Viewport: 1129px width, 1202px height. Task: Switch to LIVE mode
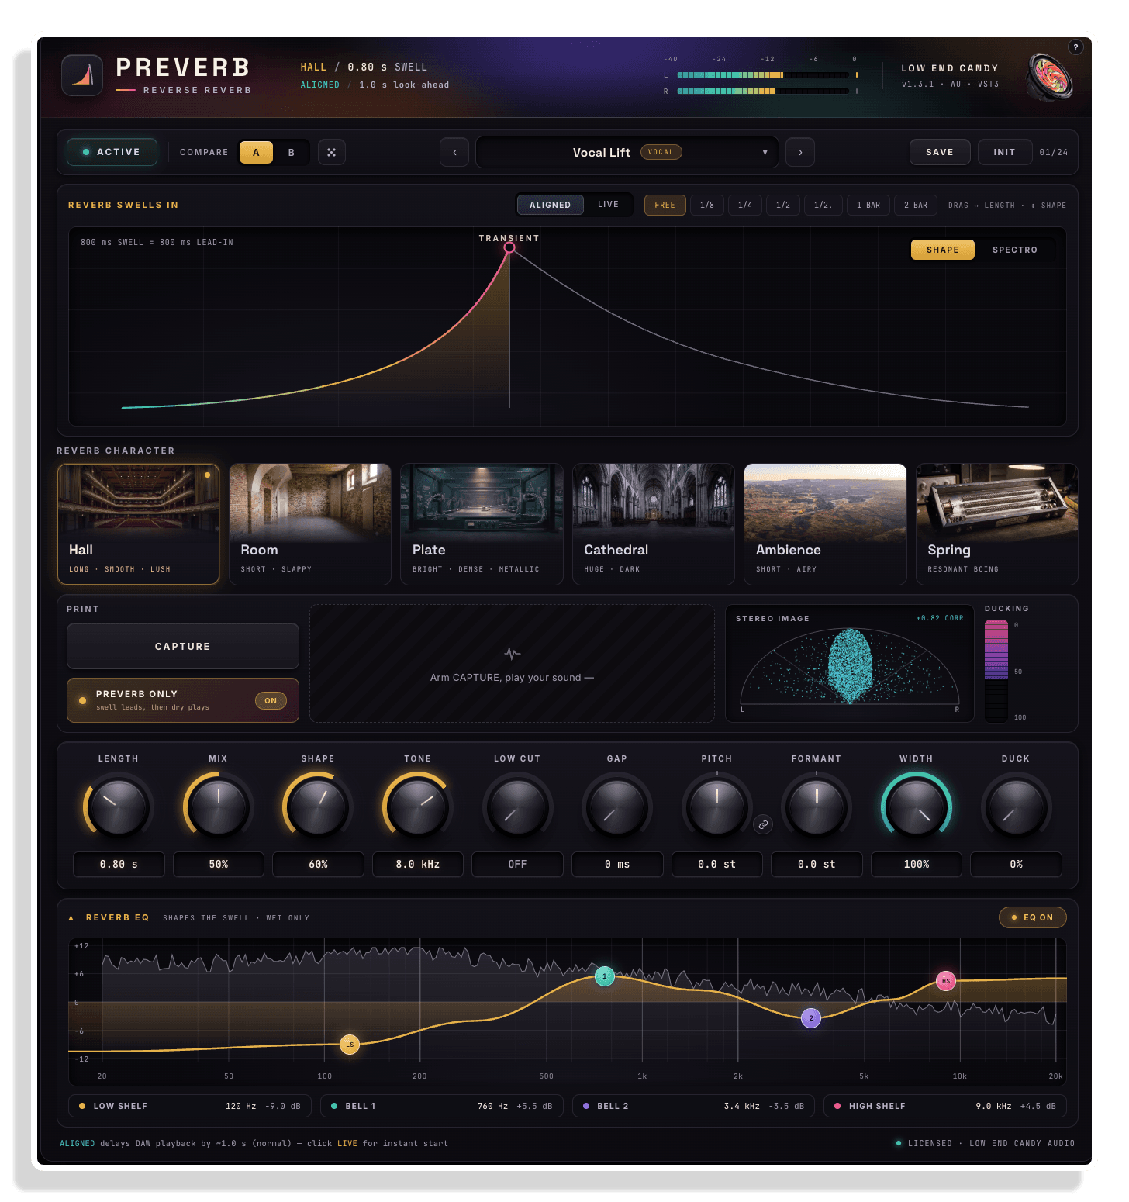pyautogui.click(x=609, y=205)
